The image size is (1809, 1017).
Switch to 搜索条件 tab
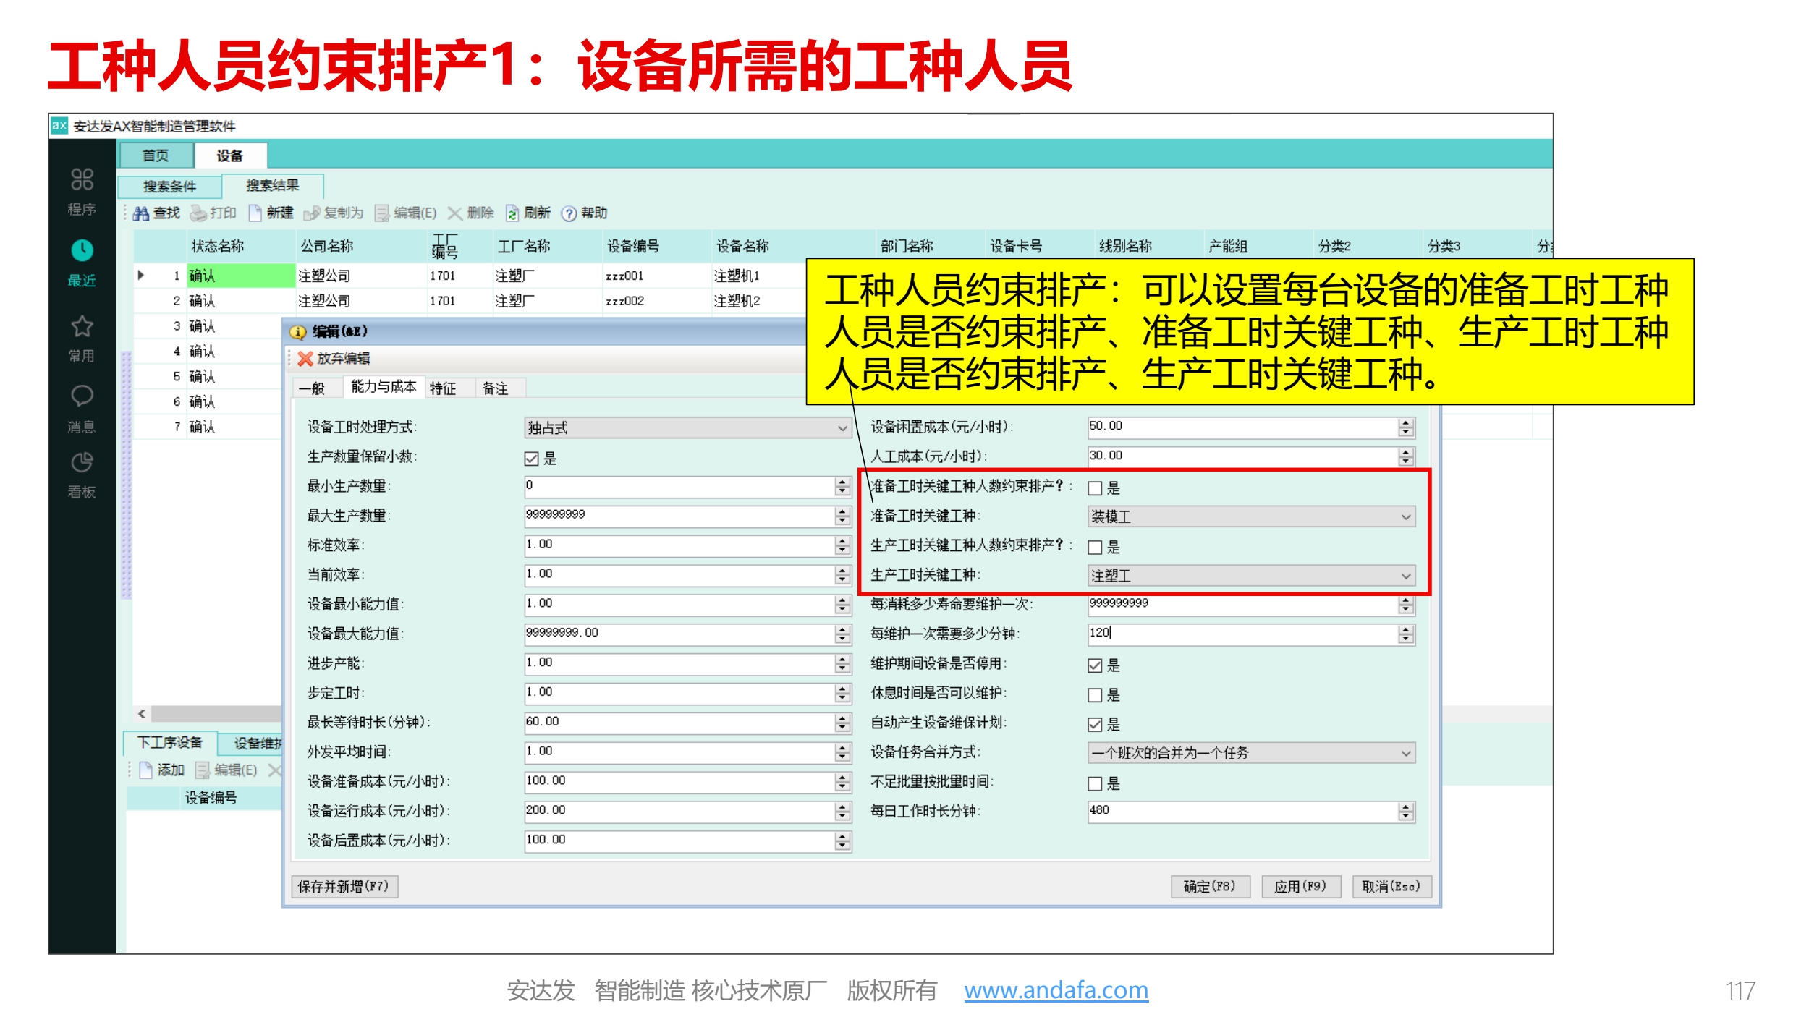point(169,187)
